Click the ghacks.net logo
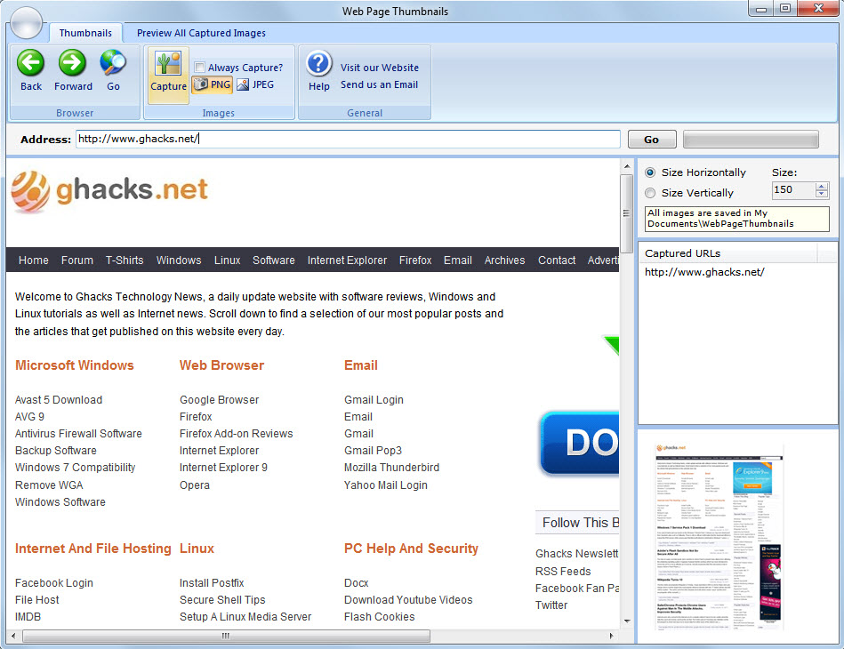 pyautogui.click(x=109, y=191)
